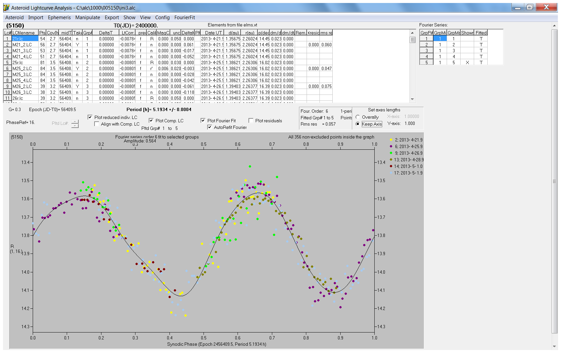The height and width of the screenshot is (353, 561).
Task: Click the G= 0.3 value
Action: click(15, 109)
